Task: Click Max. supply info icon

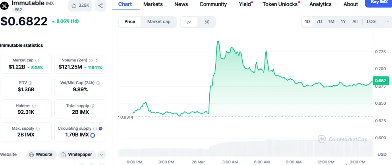Action: click(x=38, y=129)
